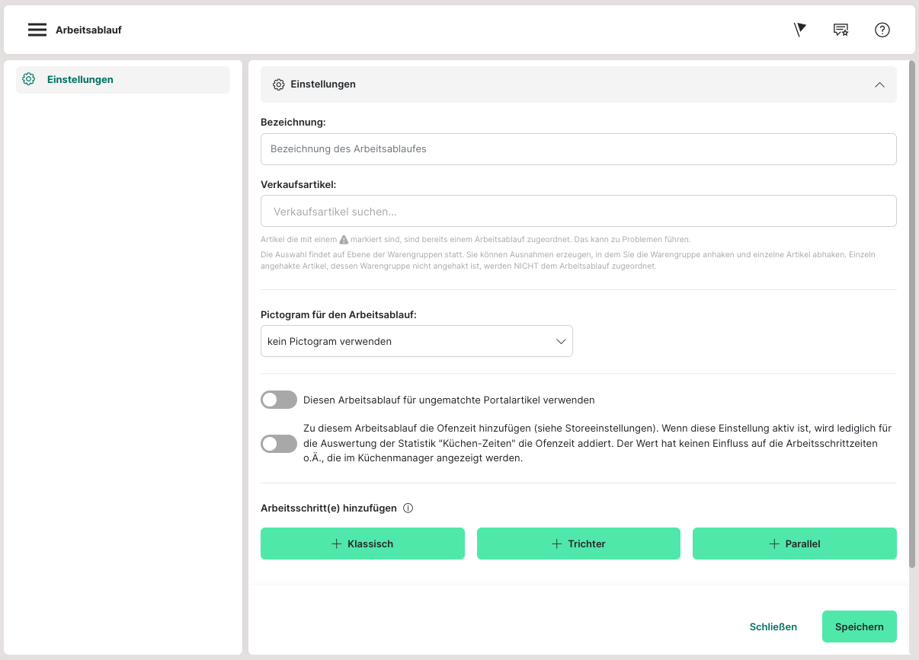The width and height of the screenshot is (919, 660).
Task: Click info icon beside Arbeitsschritt(e) hinzufügen
Action: [x=408, y=509]
